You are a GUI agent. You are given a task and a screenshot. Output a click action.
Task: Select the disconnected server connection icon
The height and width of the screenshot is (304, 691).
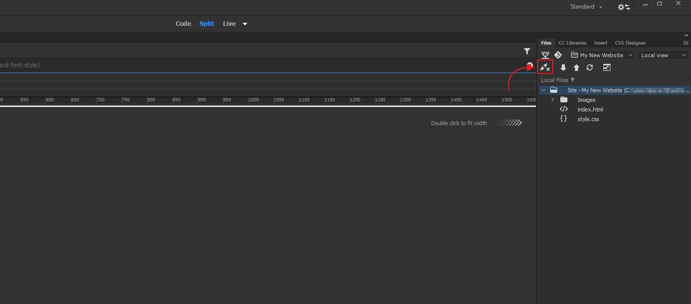click(x=545, y=67)
